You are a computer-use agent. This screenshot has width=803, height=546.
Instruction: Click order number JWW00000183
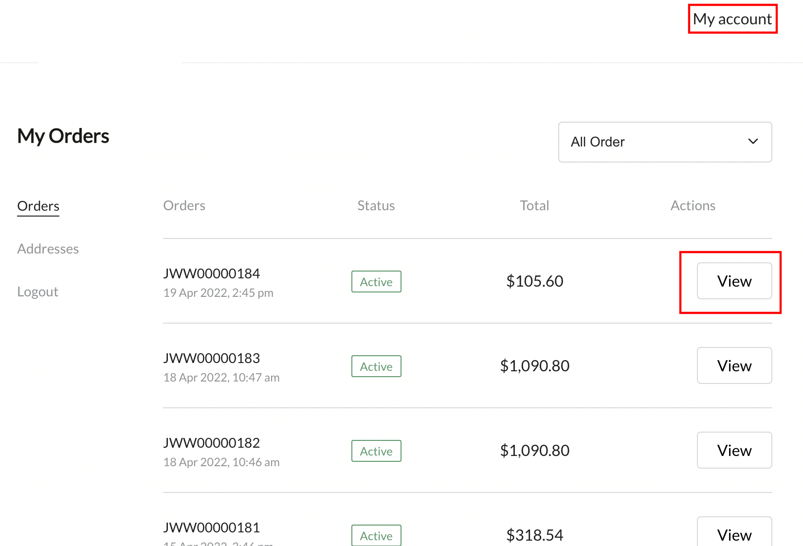[x=211, y=358]
